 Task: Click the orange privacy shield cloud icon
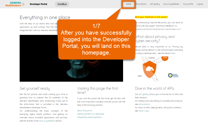tap(149, 69)
